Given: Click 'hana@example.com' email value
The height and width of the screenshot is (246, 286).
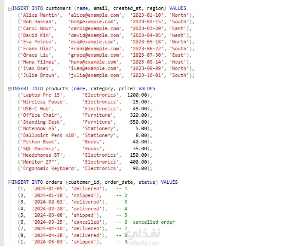Looking at the screenshot, I should (93, 62).
